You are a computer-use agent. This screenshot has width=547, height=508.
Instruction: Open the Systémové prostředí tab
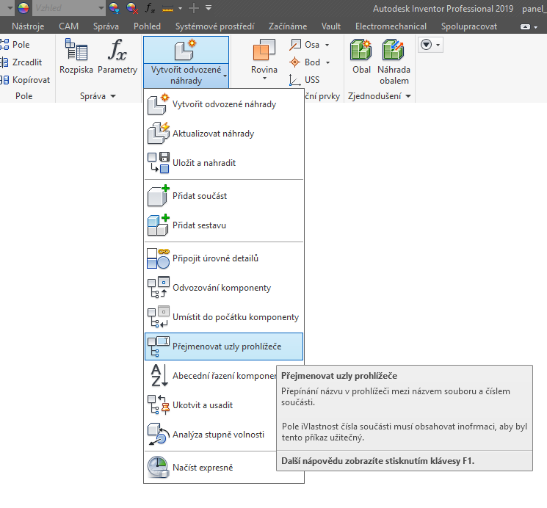(x=215, y=26)
